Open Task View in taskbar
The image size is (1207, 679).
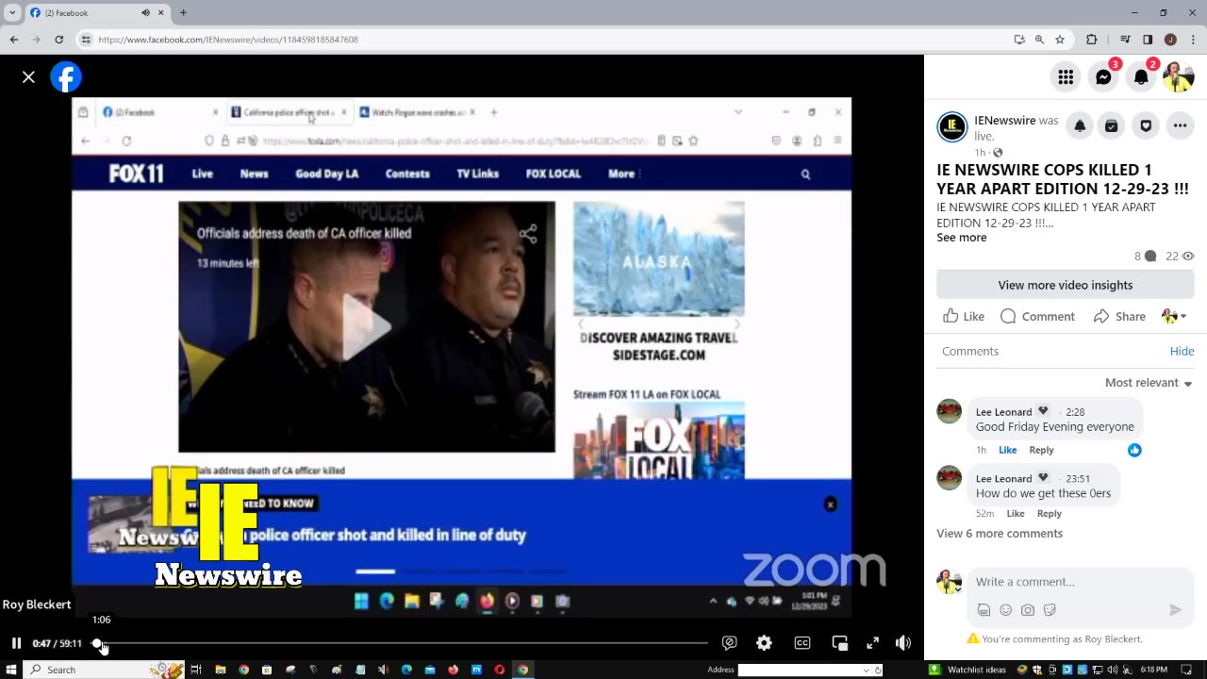[x=196, y=670]
